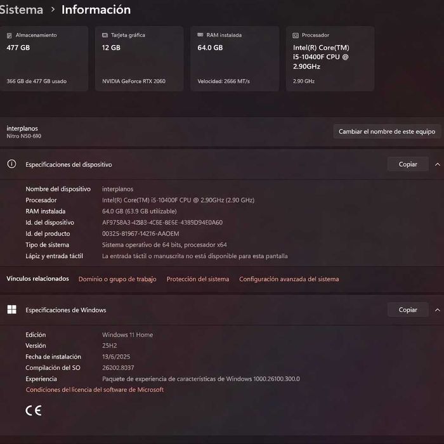444x444 pixels.
Task: Click the info icon beside Especificaciones del dispositivo
Action: click(11, 164)
